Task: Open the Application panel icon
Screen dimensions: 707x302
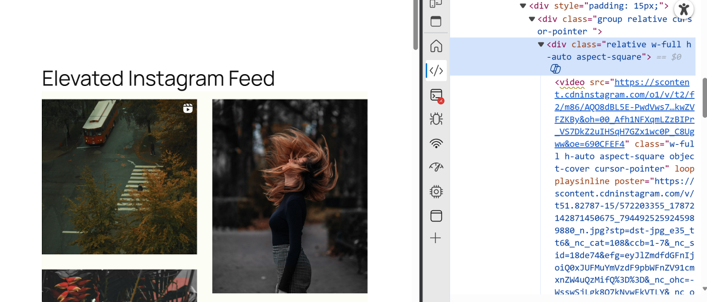Action: [x=436, y=215]
